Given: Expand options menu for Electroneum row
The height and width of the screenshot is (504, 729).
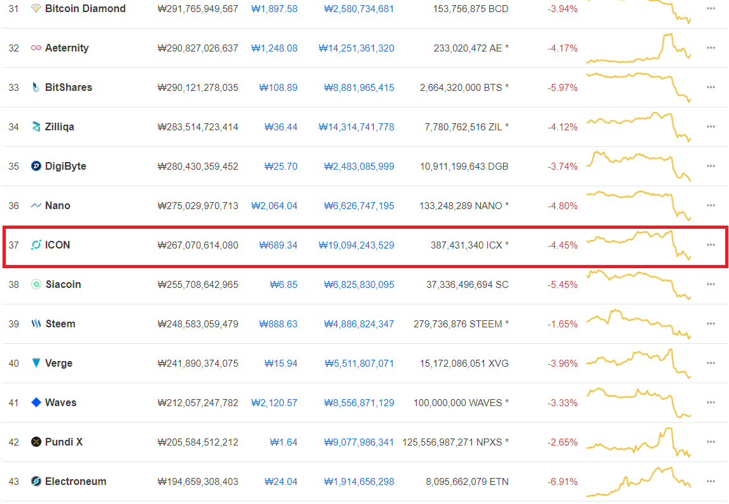Looking at the screenshot, I should (711, 481).
